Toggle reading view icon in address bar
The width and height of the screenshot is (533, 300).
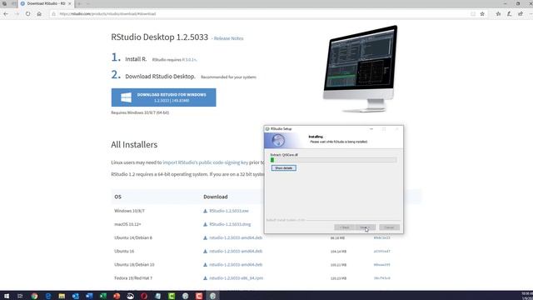[473, 14]
